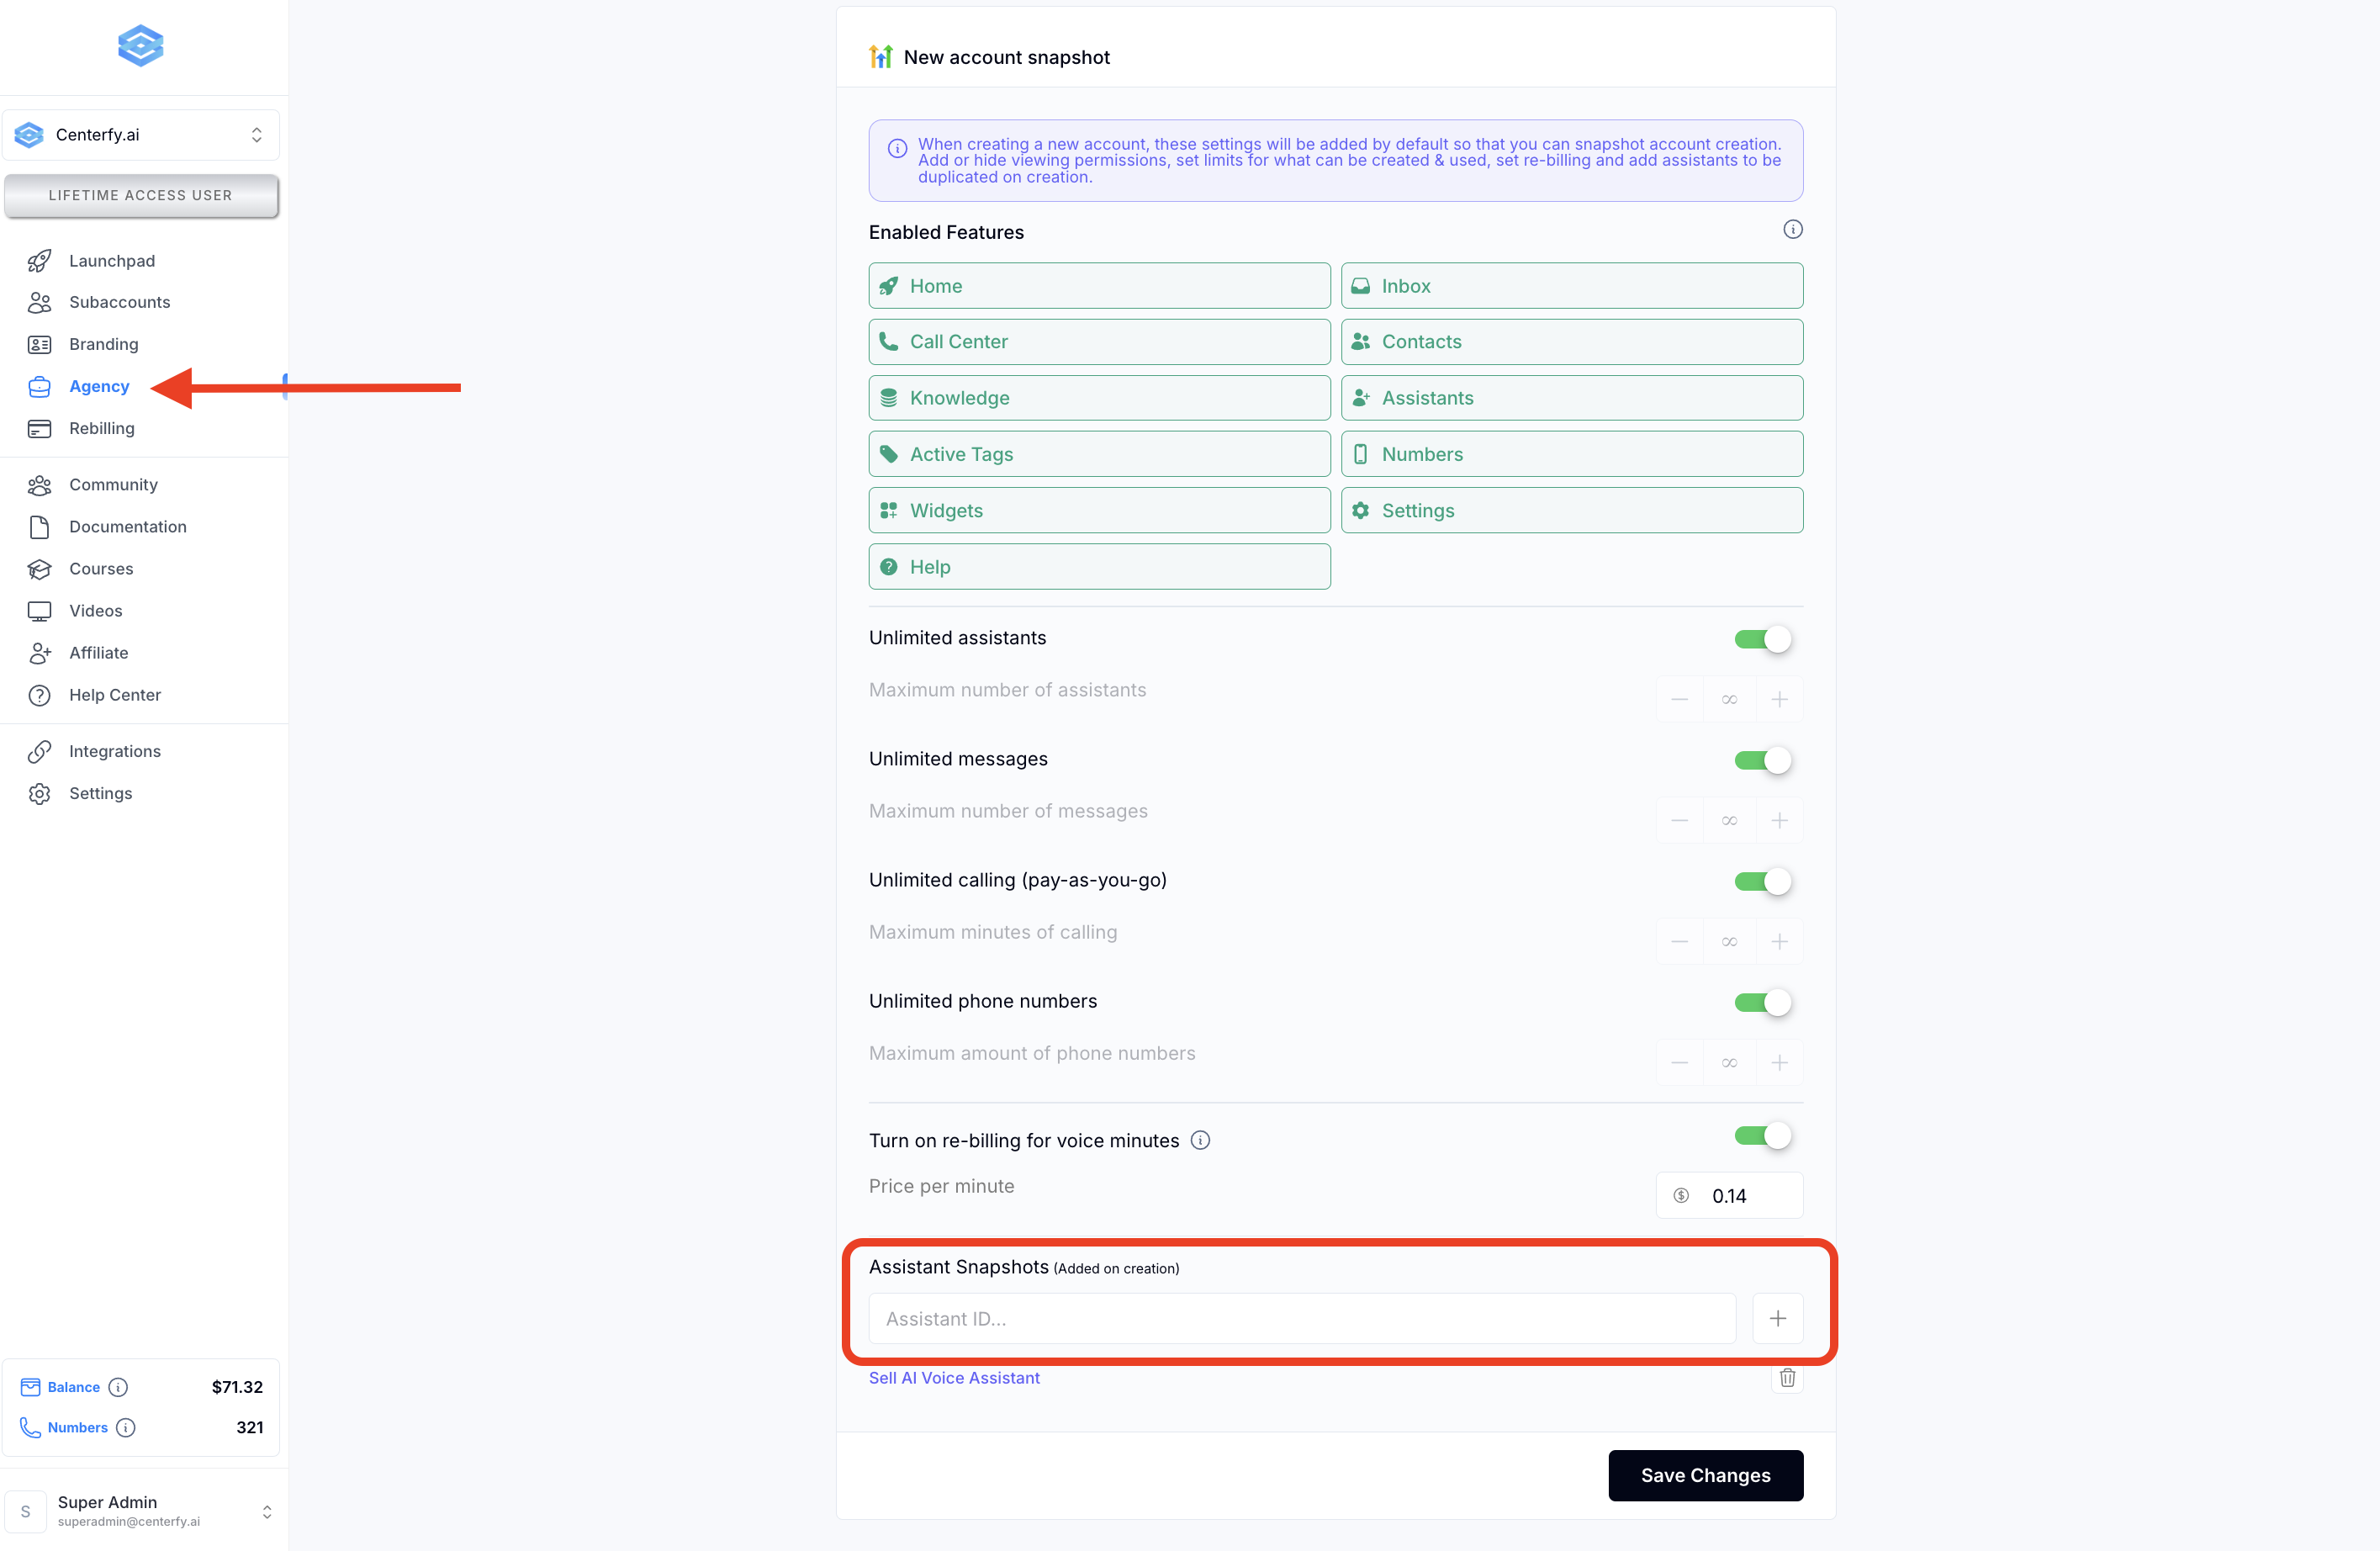Click the plus icon to add Assistant ID

click(x=1777, y=1318)
